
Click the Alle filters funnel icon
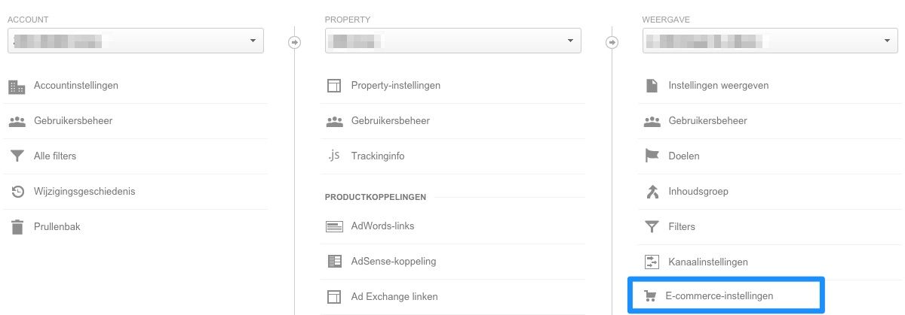(x=17, y=156)
